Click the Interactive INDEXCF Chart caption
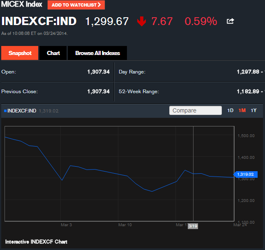This screenshot has height=250, width=265. click(36, 242)
